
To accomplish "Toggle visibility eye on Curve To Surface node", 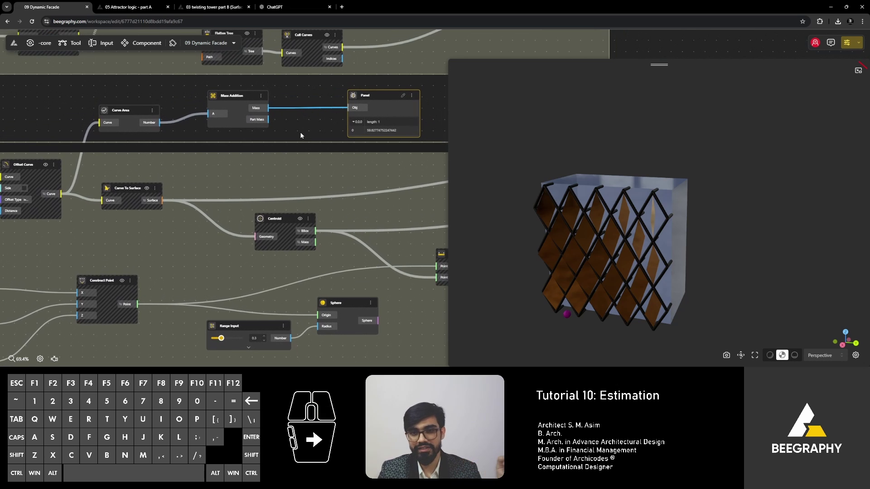I will [146, 188].
